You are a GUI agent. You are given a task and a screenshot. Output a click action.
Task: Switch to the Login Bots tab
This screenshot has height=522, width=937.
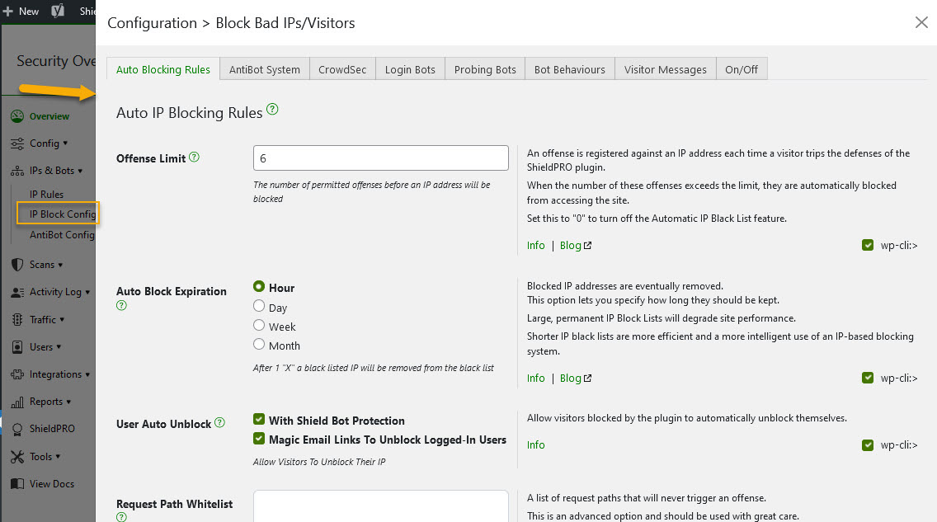click(x=410, y=69)
